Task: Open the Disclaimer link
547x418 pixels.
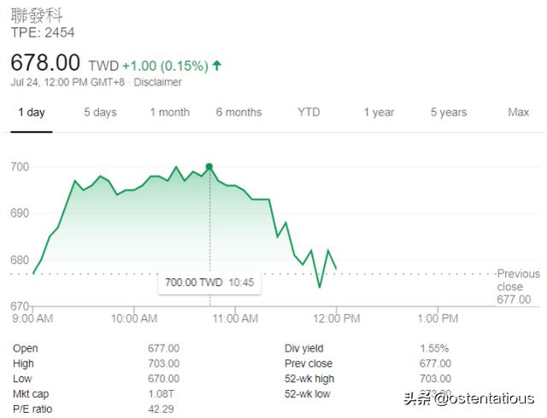Action: [x=157, y=82]
